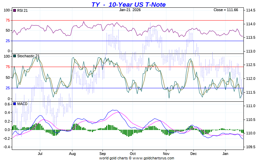
Task: Click the Nov month axis label
Action: point(166,154)
